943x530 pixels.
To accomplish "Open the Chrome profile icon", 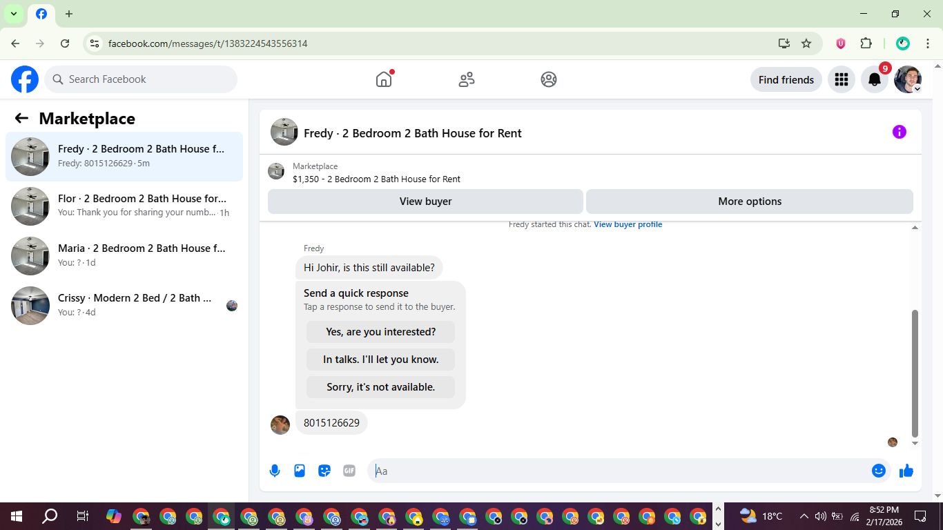I will click(x=903, y=43).
